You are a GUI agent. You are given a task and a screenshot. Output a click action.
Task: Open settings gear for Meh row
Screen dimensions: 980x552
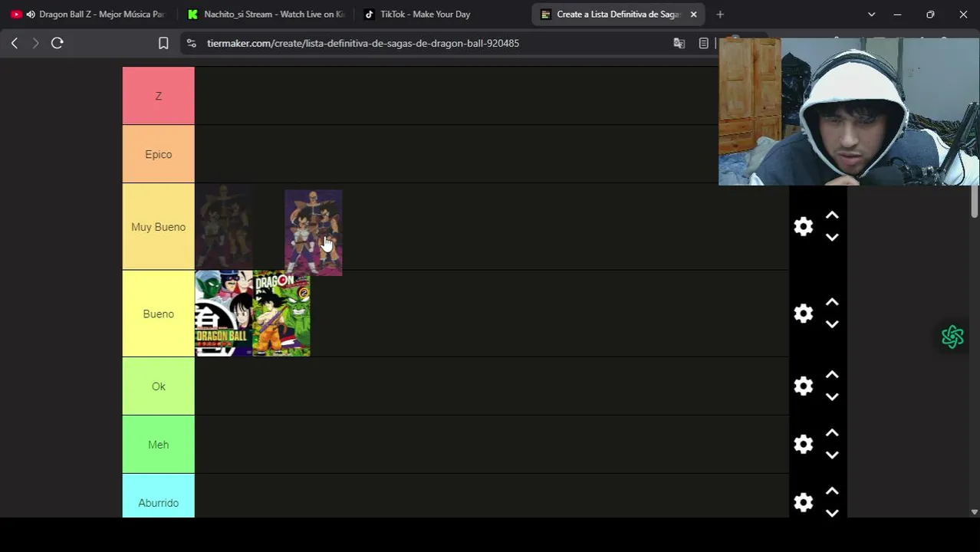pyautogui.click(x=803, y=444)
